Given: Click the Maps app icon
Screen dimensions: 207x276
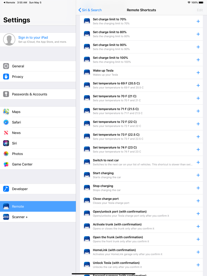Looking at the screenshot, I should [x=6, y=112].
